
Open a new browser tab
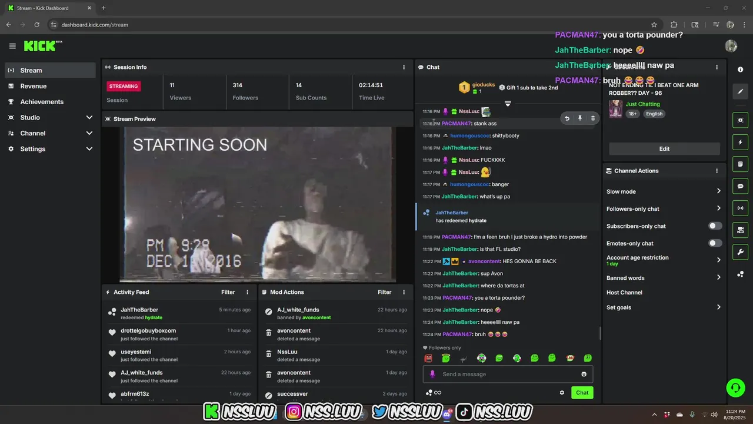(x=104, y=8)
